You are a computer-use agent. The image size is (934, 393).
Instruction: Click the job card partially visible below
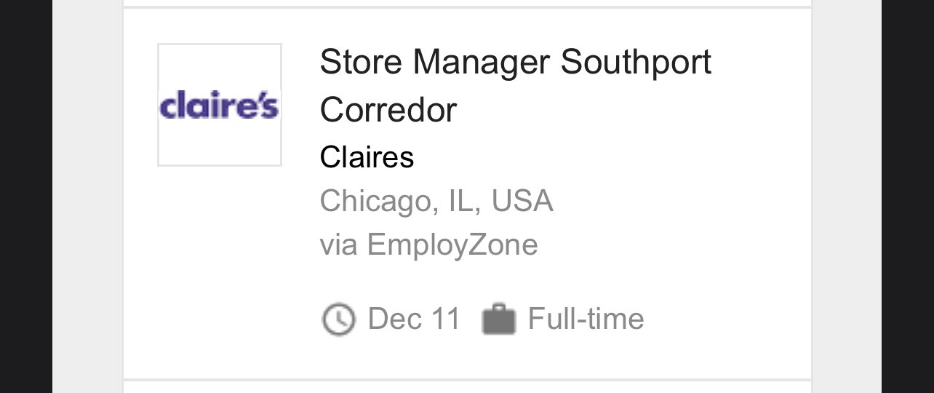click(466, 387)
